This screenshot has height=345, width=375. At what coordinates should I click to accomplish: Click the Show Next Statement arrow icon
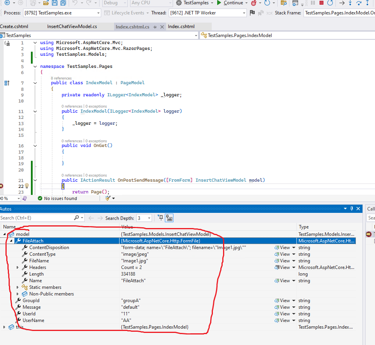tap(342, 3)
